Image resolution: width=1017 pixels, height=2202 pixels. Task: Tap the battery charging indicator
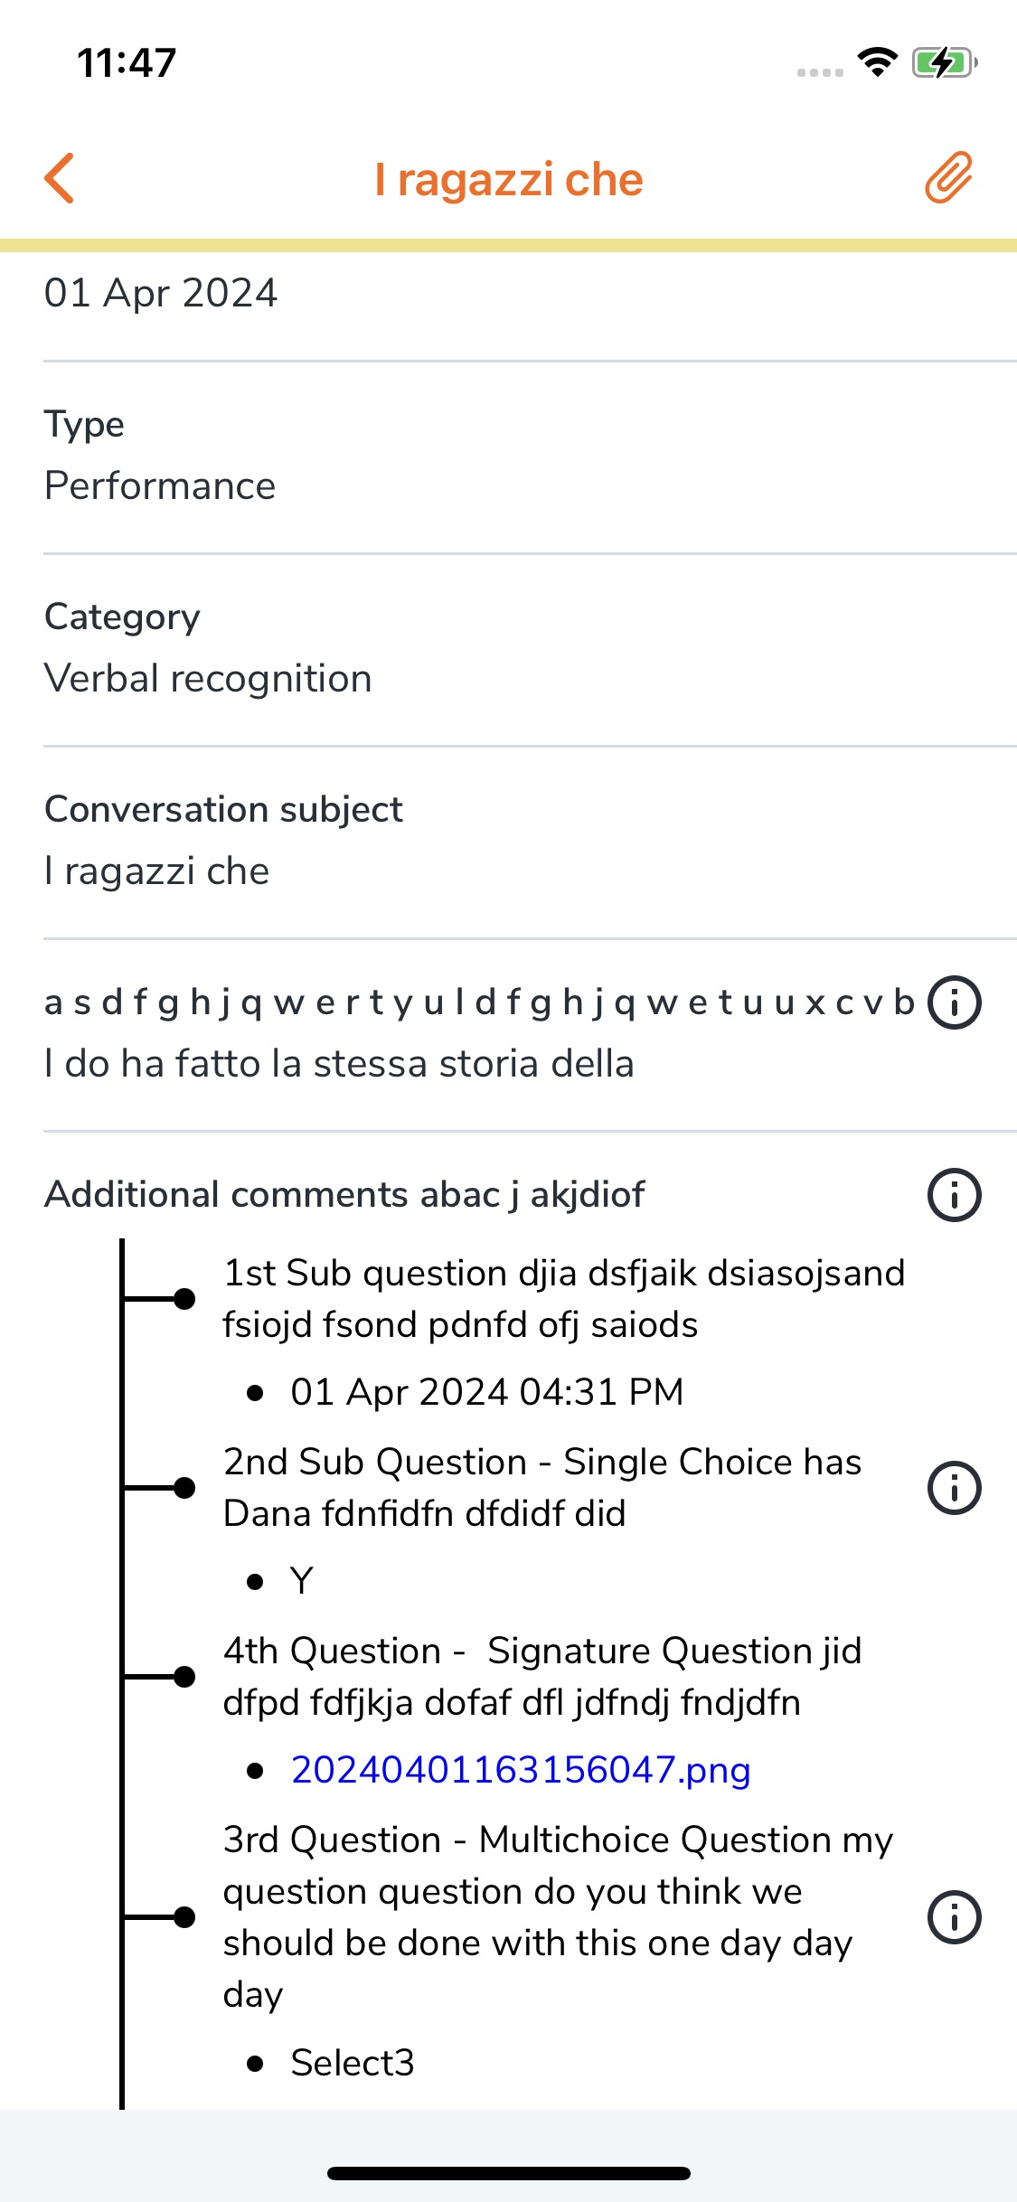point(945,62)
